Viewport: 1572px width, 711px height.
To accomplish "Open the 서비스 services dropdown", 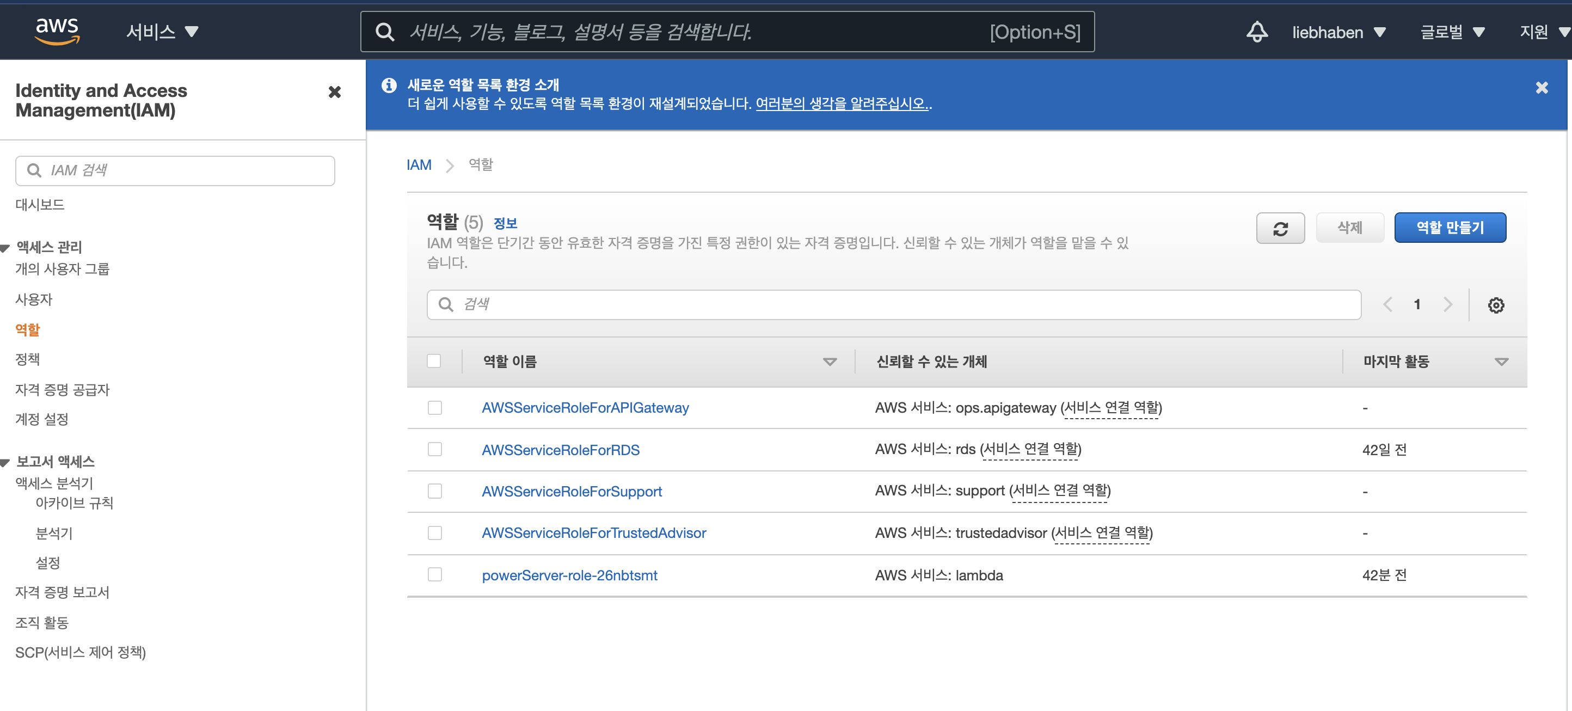I will click(162, 32).
